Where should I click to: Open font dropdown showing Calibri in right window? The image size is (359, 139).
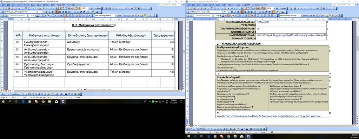point(222,12)
